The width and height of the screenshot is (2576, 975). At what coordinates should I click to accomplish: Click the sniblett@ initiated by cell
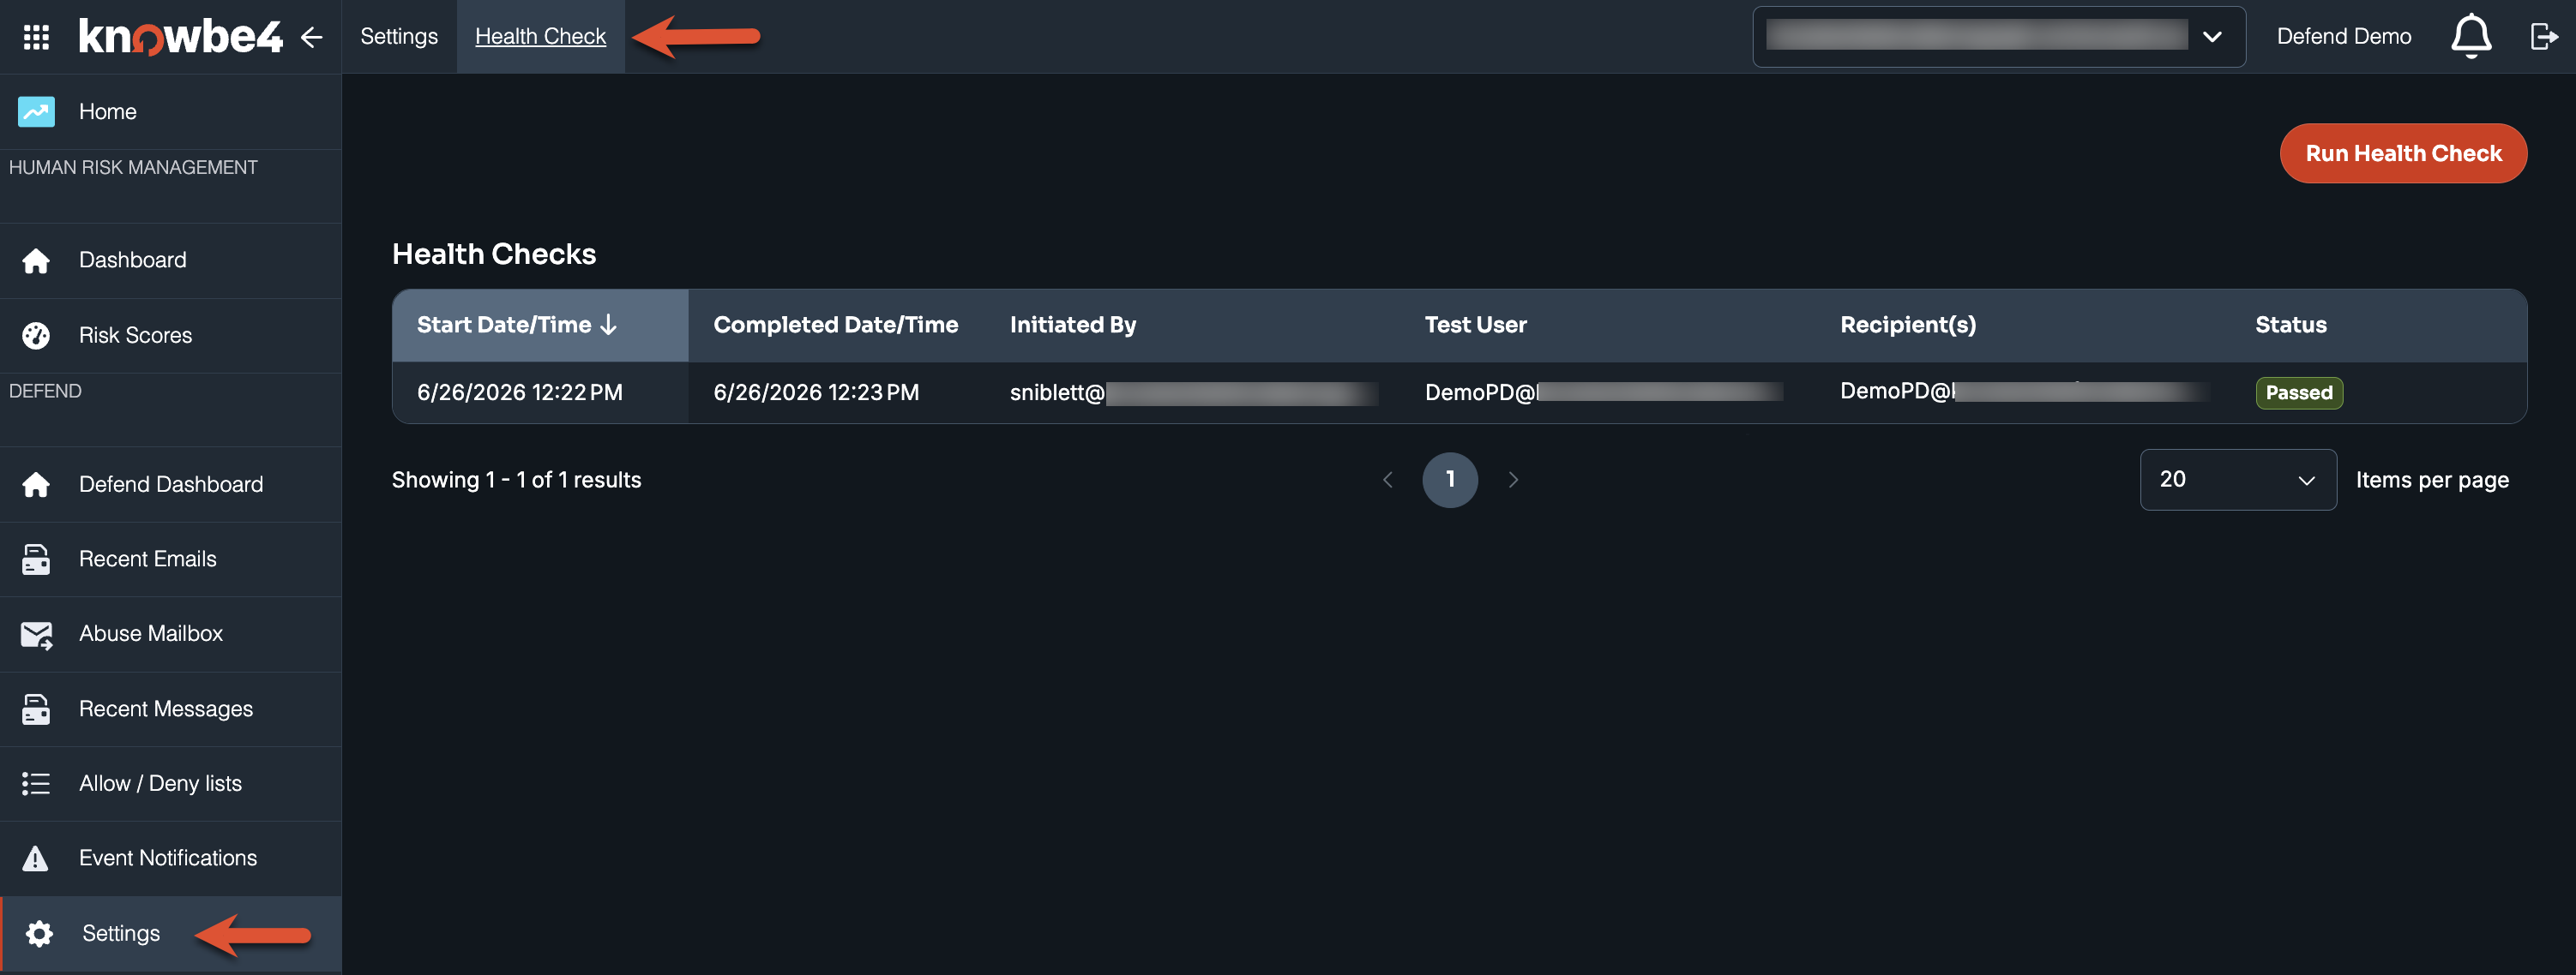pos(1194,392)
